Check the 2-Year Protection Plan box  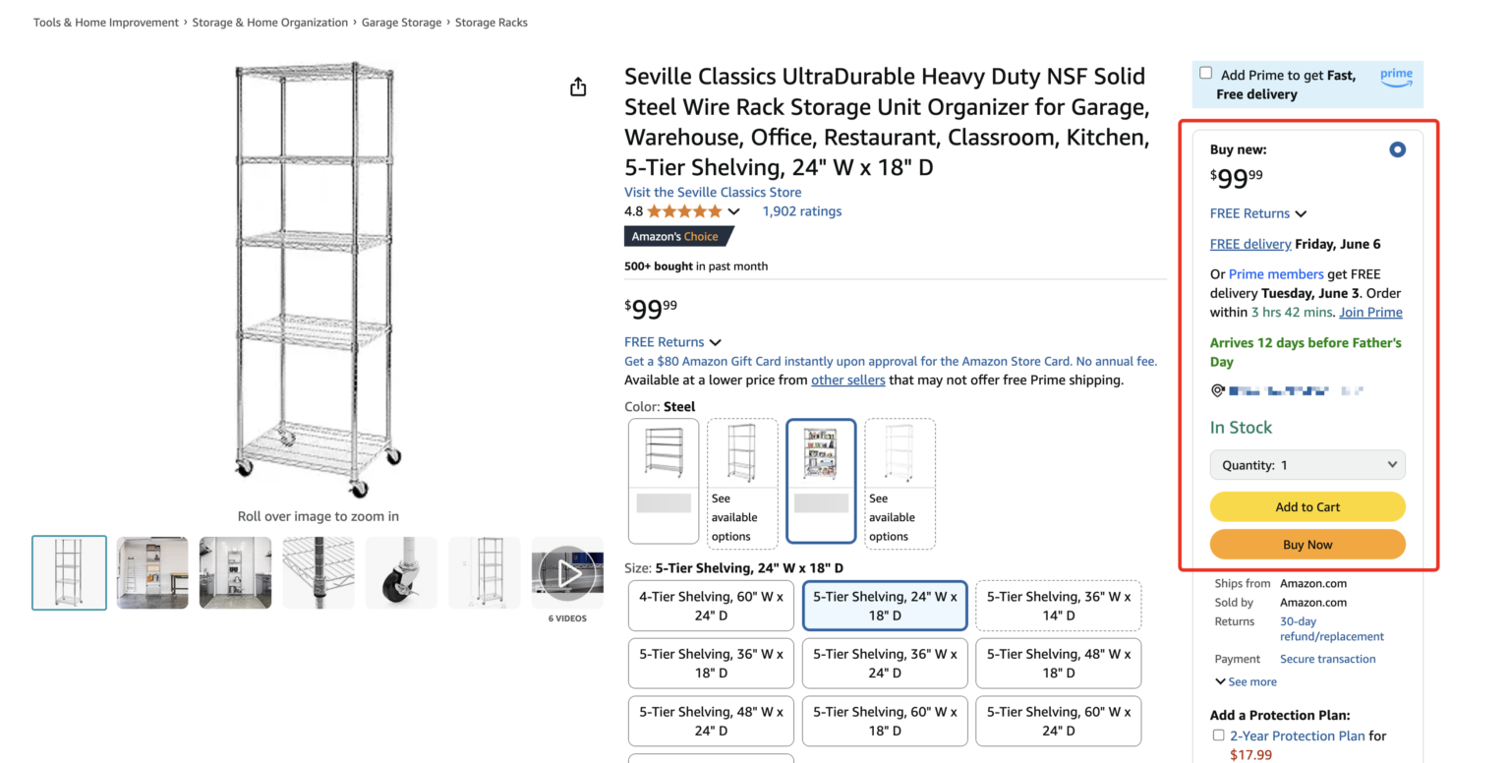(x=1218, y=735)
